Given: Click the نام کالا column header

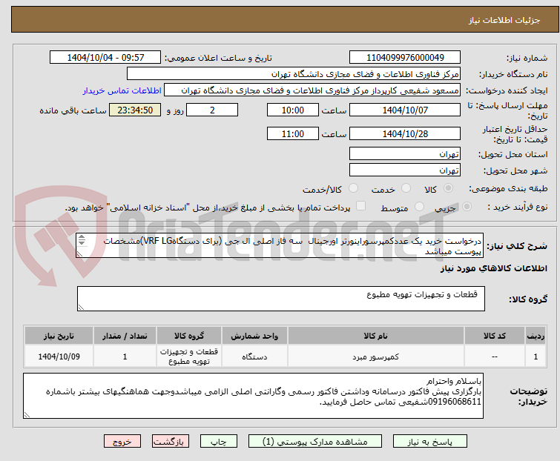Looking at the screenshot, I should click(376, 336).
